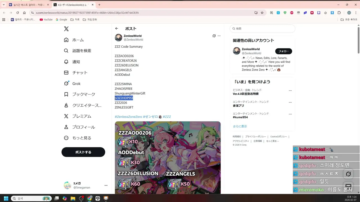Click the green shield extension icon

(285, 13)
